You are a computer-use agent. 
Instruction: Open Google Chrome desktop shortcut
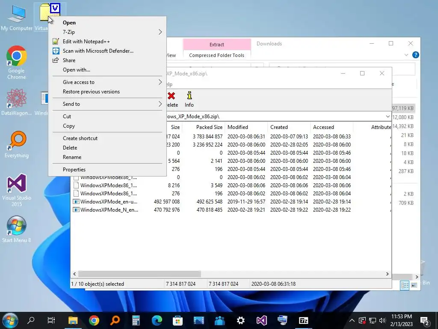pyautogui.click(x=17, y=63)
